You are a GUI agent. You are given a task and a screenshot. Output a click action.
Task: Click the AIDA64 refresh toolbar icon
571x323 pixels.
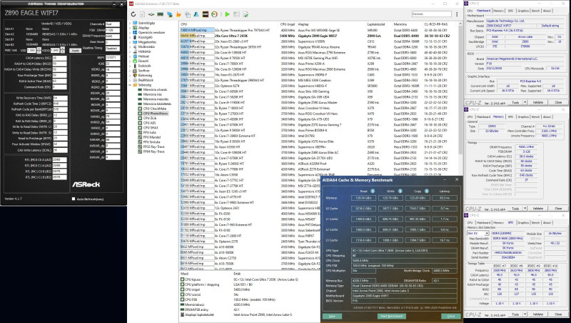(x=133, y=14)
